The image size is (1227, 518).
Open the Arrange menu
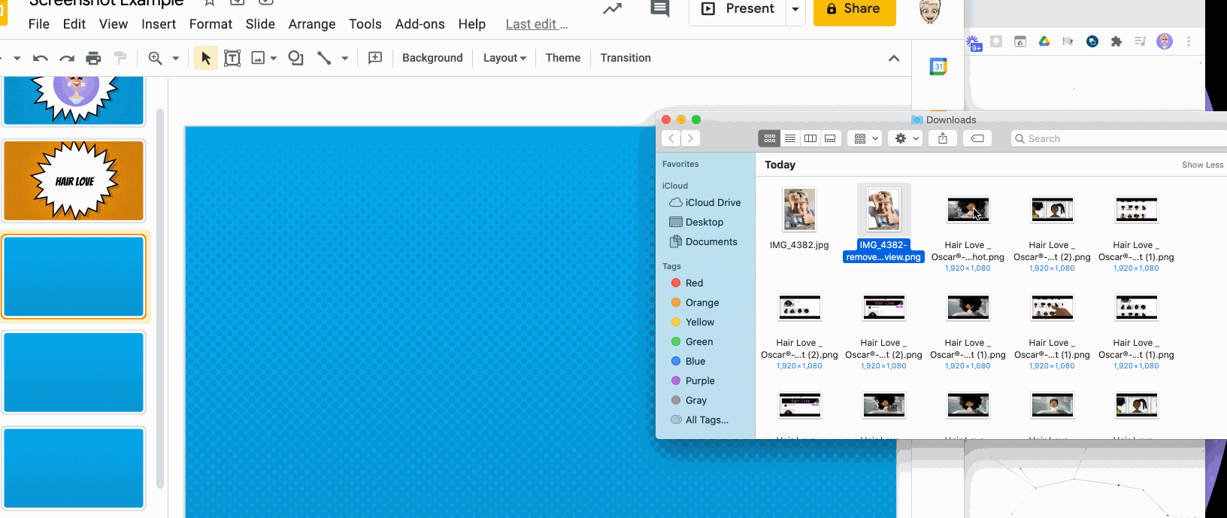312,24
